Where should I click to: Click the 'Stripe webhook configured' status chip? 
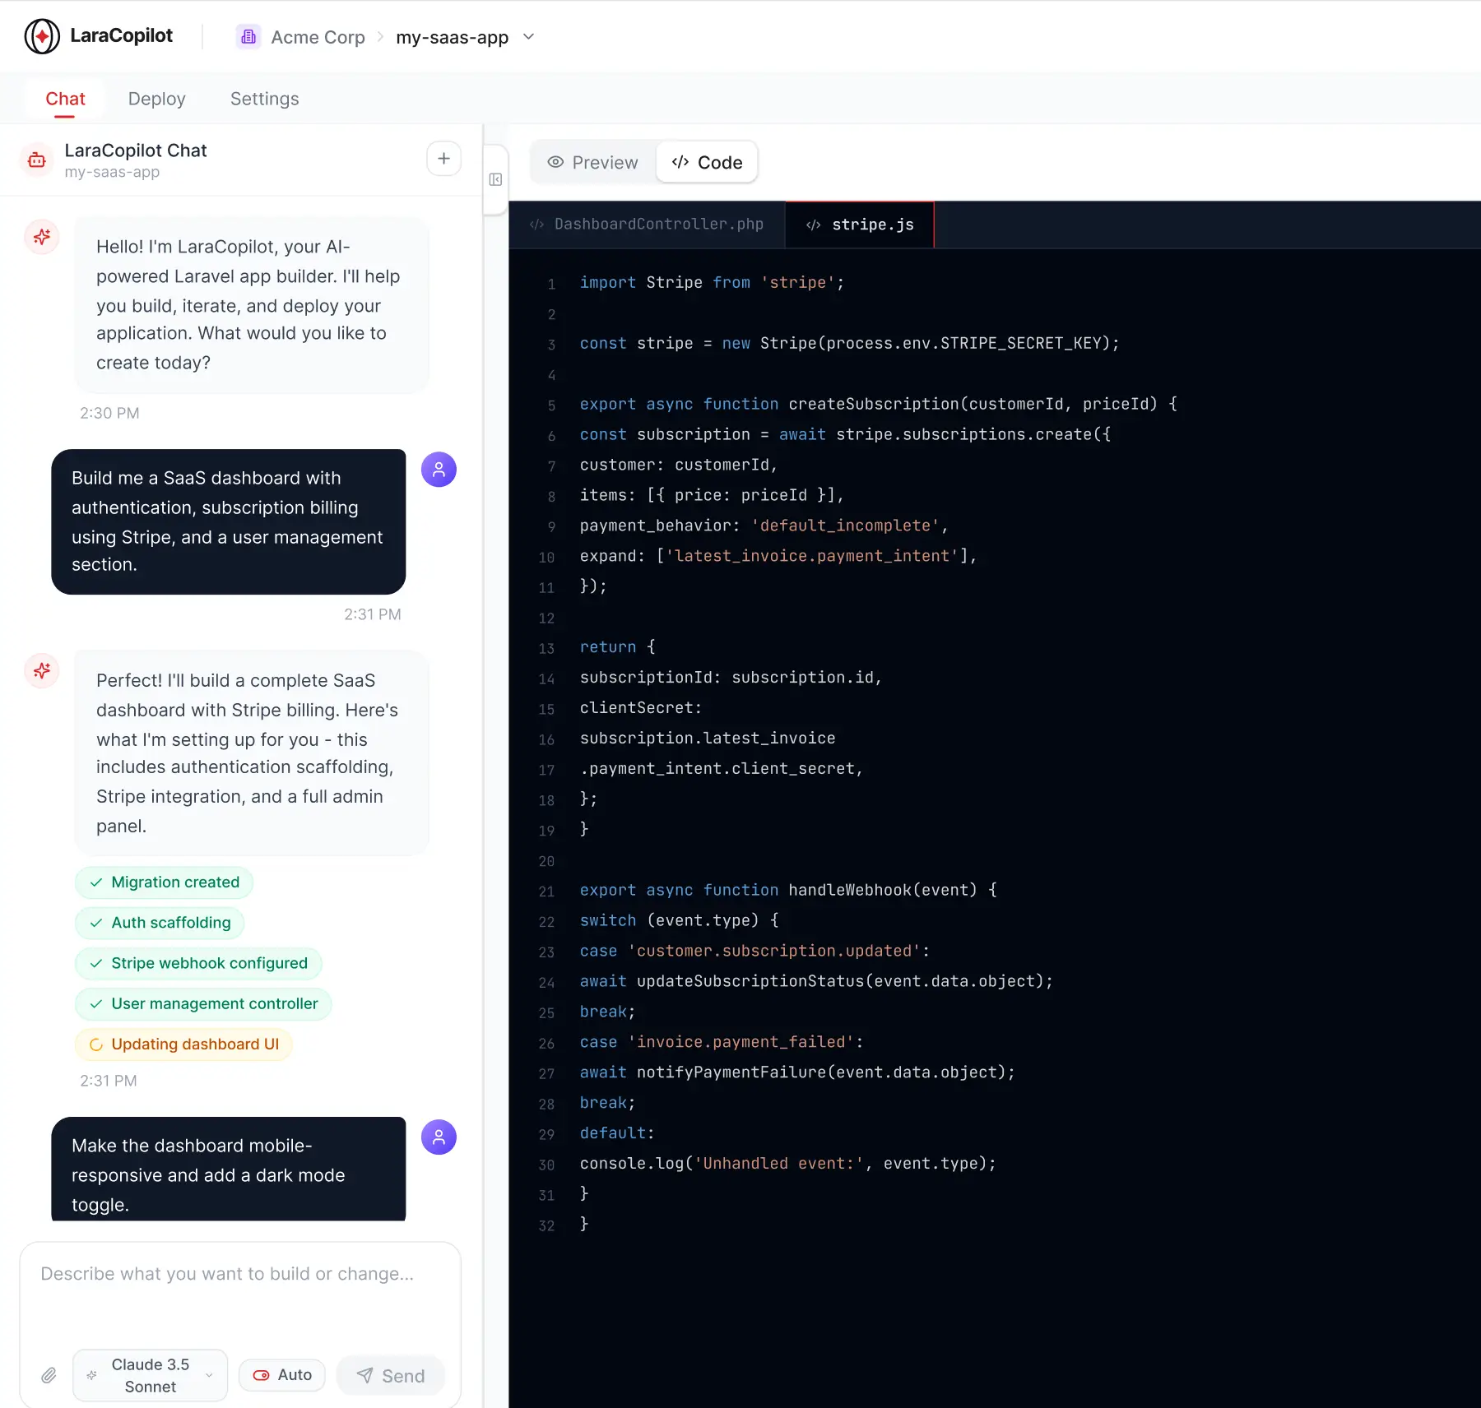click(198, 963)
